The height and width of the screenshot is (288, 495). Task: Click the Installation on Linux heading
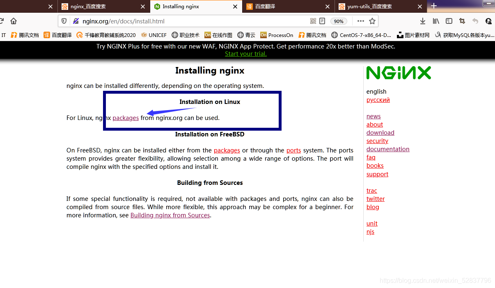pyautogui.click(x=210, y=102)
